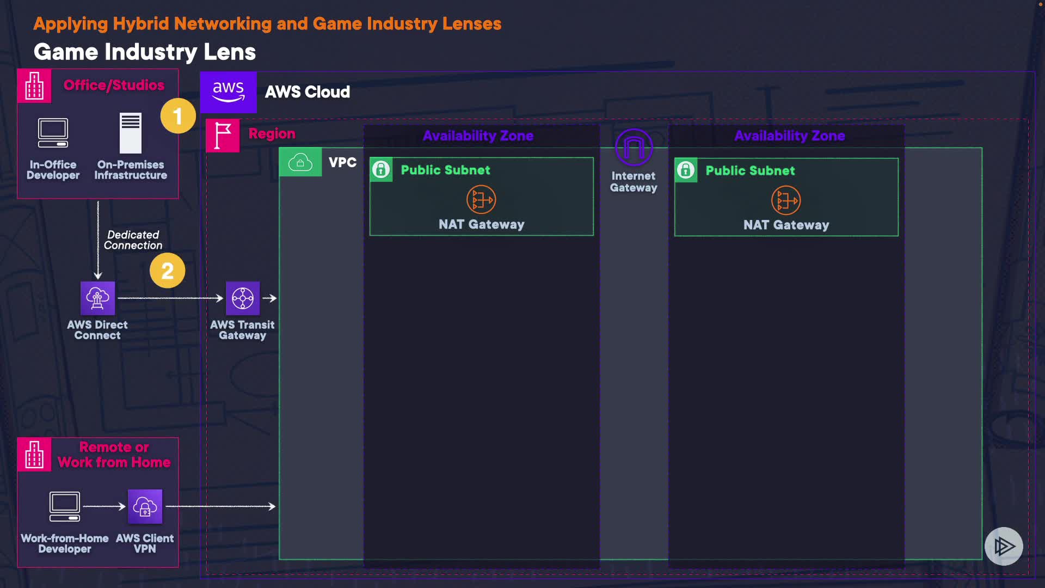
Task: Click the Office/Studios building icon
Action: click(34, 86)
